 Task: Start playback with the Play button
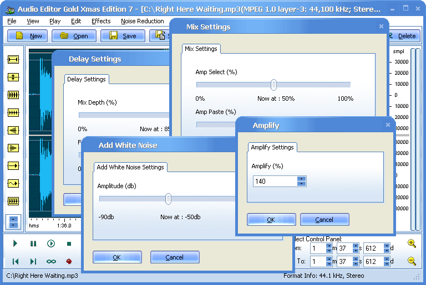click(15, 243)
